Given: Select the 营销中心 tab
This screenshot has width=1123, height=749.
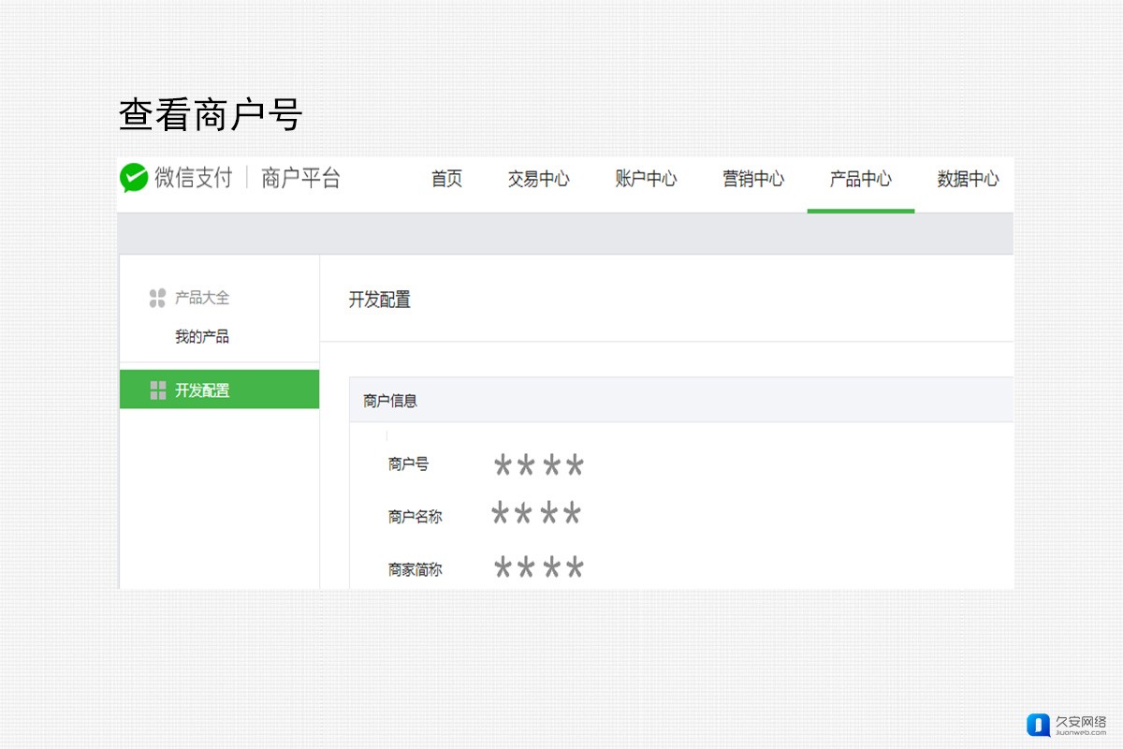Looking at the screenshot, I should click(753, 179).
